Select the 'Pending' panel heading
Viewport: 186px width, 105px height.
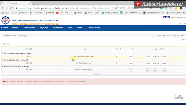point(6,44)
